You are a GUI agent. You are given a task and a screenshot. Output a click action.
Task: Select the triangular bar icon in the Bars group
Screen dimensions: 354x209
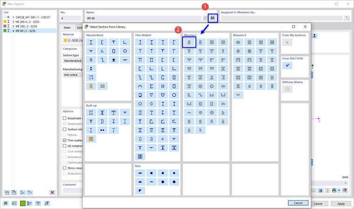click(x=140, y=191)
